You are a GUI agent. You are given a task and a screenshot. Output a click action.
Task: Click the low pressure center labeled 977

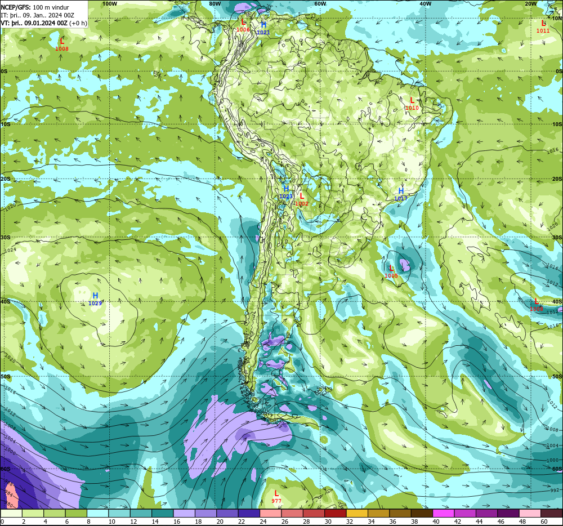point(276,497)
